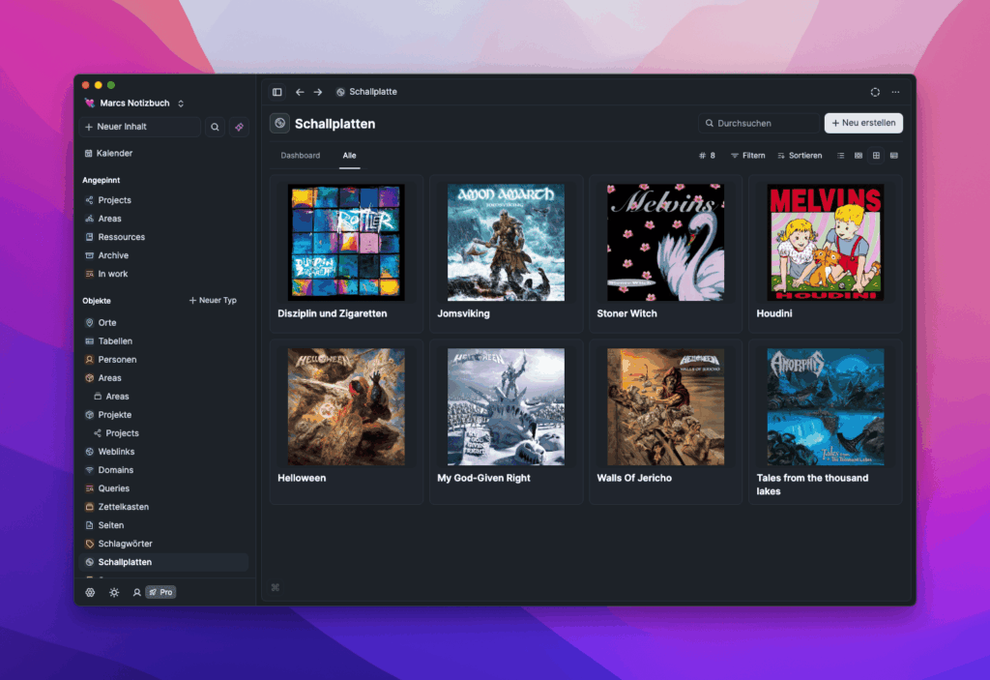Open pinned Areas under Angepinnt
Image resolution: width=990 pixels, height=680 pixels.
(163, 219)
